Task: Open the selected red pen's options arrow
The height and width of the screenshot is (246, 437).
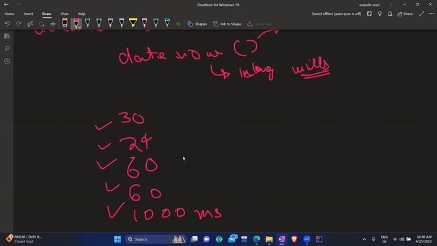Action: 79,27
